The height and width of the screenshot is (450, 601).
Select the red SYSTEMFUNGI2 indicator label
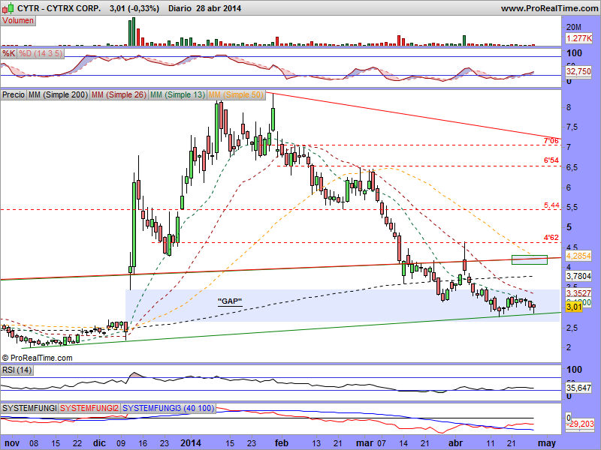point(89,408)
